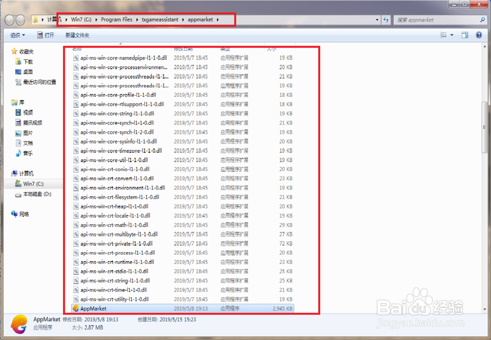Click icon of api-ms-win-core-namedpipe-l1-1-0.dll
Viewport: 491px width, 340px height.
point(76,58)
